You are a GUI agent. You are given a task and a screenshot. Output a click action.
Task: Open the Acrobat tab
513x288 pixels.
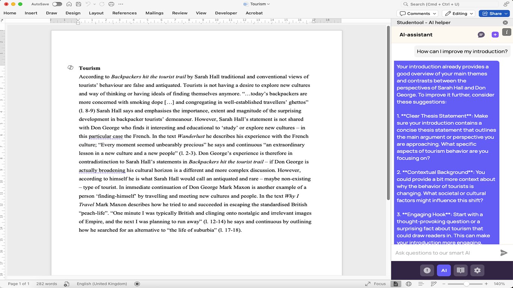pyautogui.click(x=254, y=13)
